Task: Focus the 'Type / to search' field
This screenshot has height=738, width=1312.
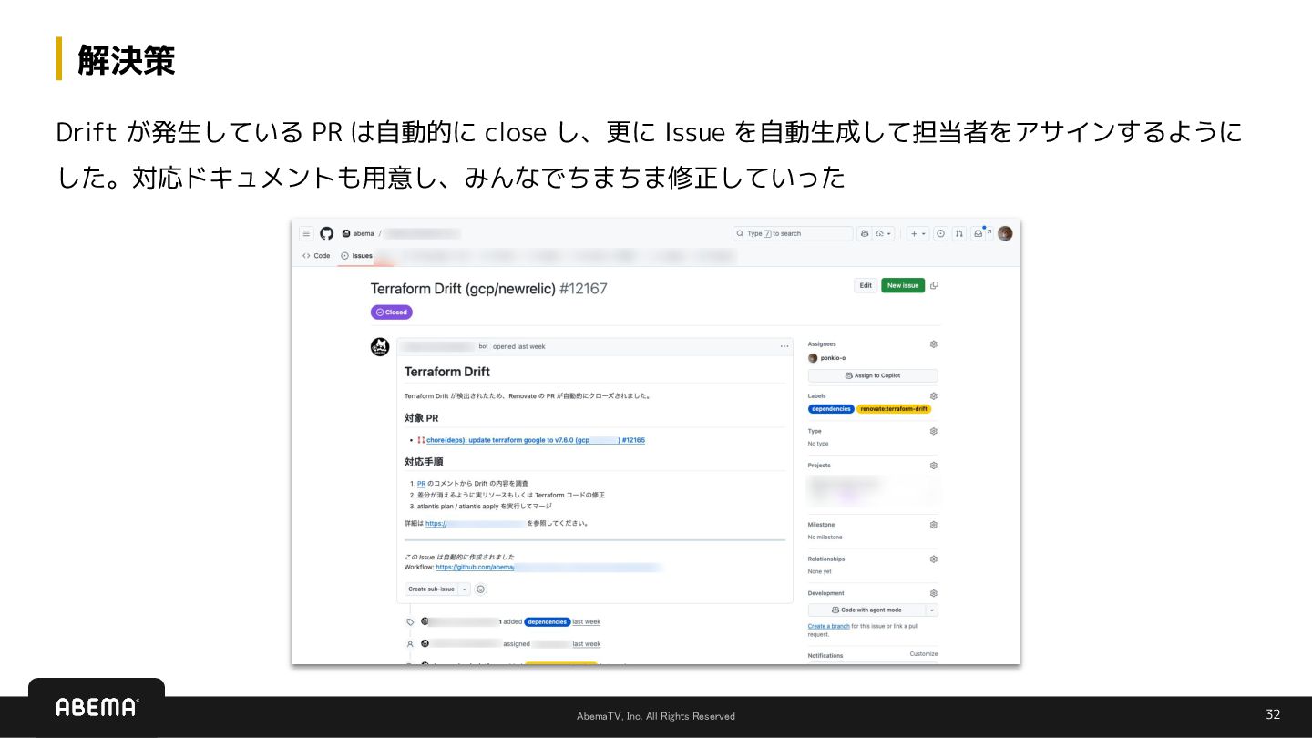Action: pos(793,233)
